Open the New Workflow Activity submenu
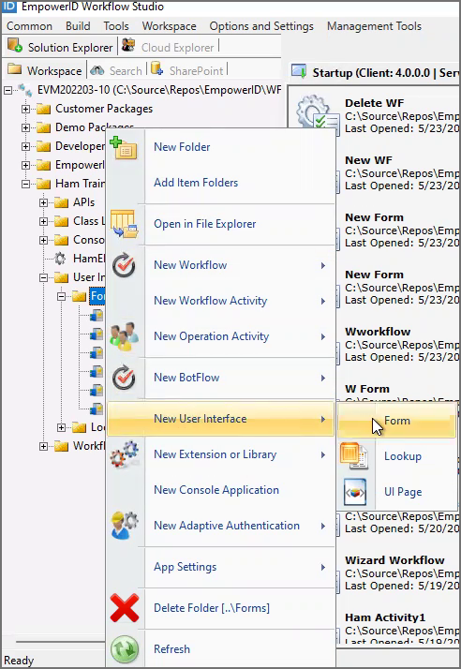Image resolution: width=461 pixels, height=669 pixels. [x=220, y=301]
